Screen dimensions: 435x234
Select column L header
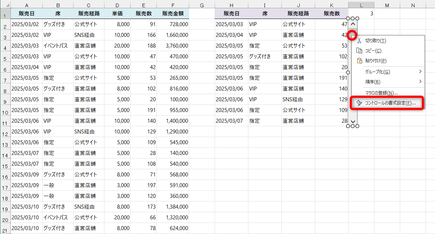click(361, 5)
